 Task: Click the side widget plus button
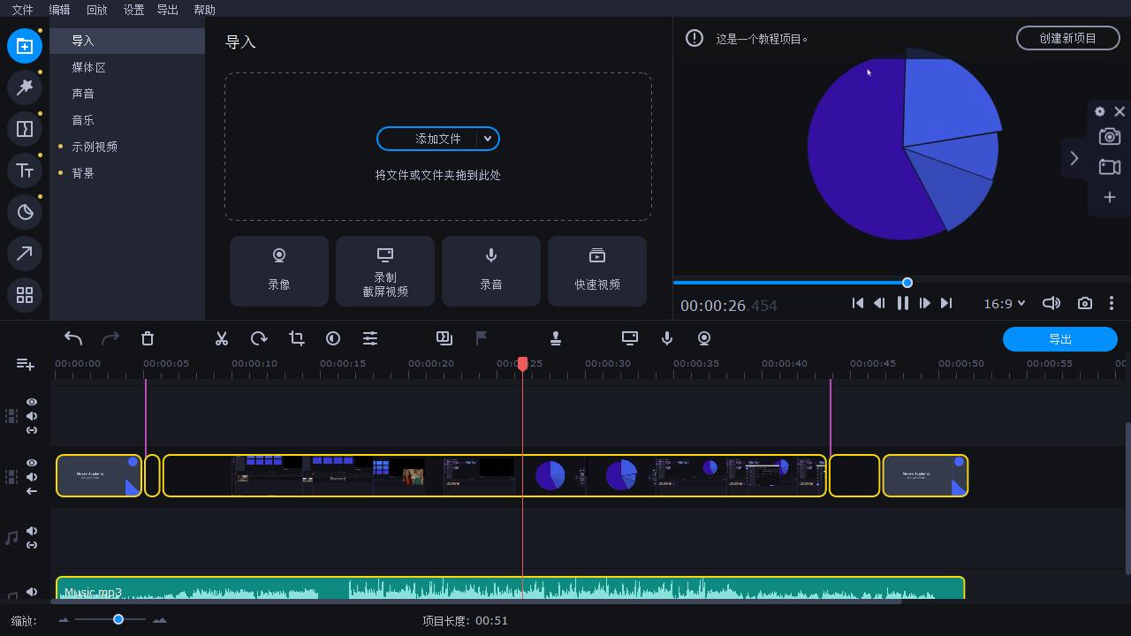click(1110, 197)
